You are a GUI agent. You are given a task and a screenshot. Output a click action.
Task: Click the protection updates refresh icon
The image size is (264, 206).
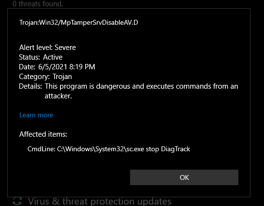tap(17, 201)
